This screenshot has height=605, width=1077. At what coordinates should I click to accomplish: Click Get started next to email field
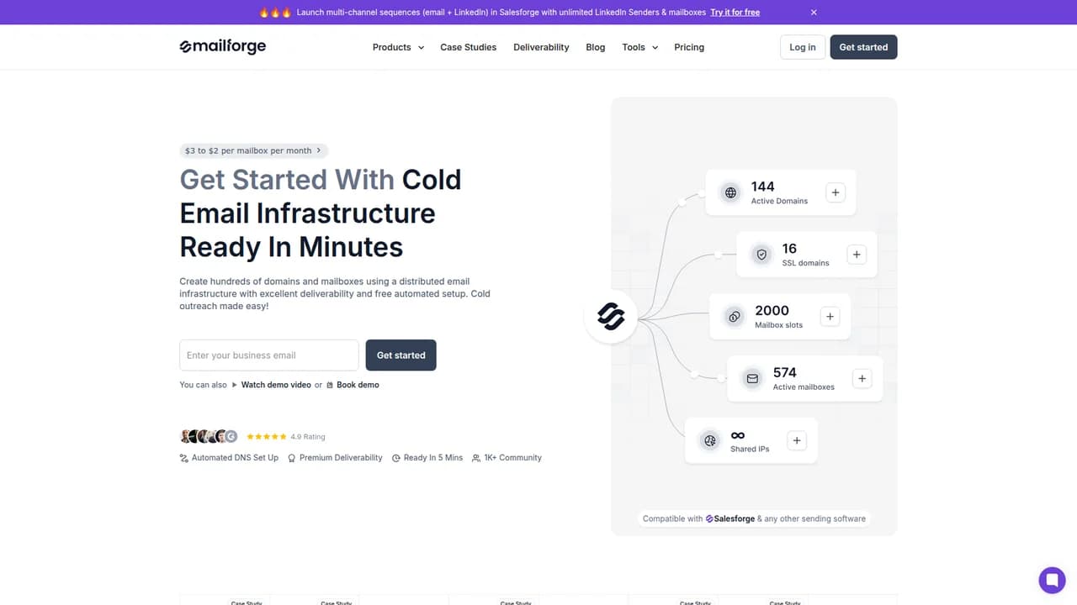pos(401,355)
